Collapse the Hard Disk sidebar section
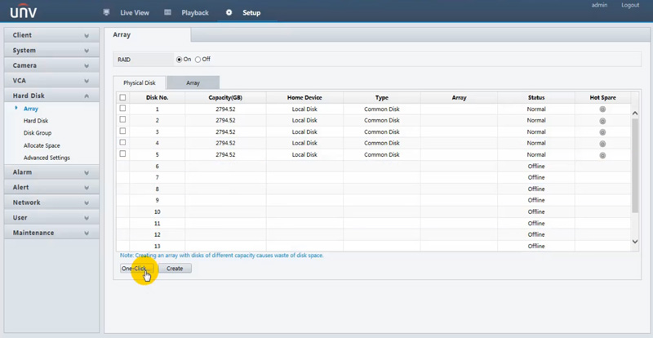 tap(51, 96)
